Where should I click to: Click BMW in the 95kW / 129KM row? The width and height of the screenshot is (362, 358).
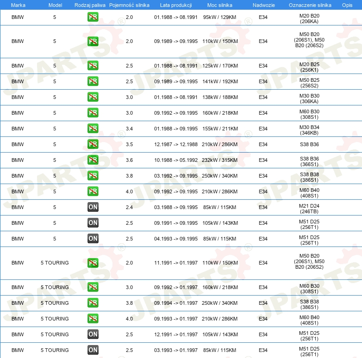point(18,17)
